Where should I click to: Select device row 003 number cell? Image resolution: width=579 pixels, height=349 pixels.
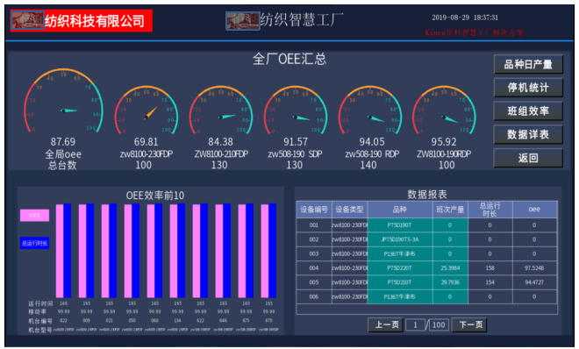click(x=314, y=253)
